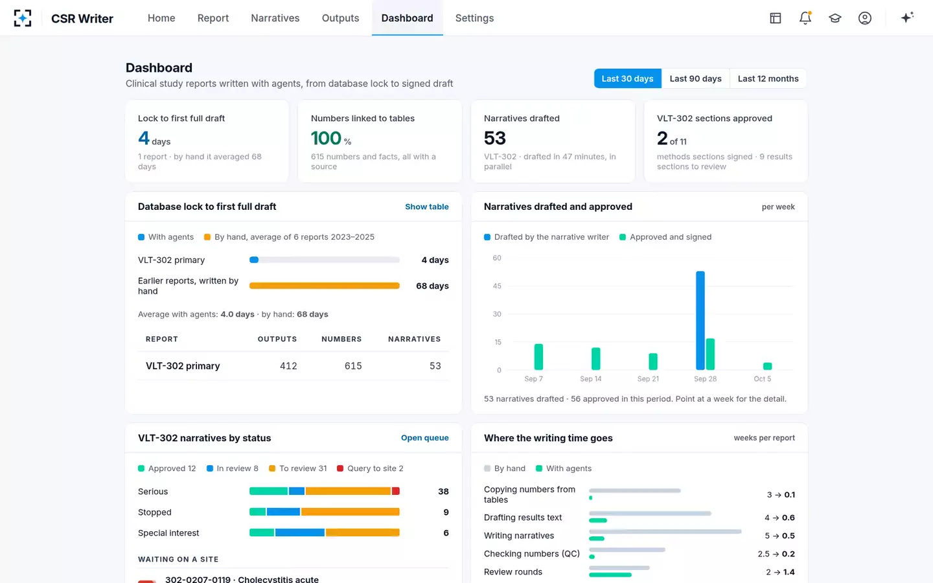Open the graduation cap learning icon
The image size is (933, 583).
point(835,18)
